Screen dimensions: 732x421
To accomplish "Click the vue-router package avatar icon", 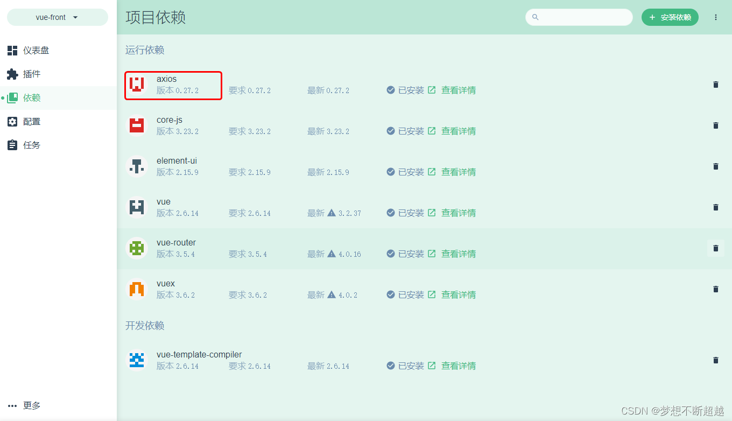I will (x=137, y=248).
